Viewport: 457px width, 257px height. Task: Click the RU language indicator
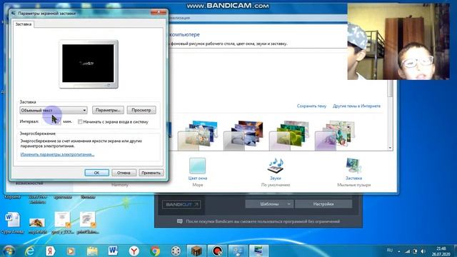pyautogui.click(x=389, y=250)
